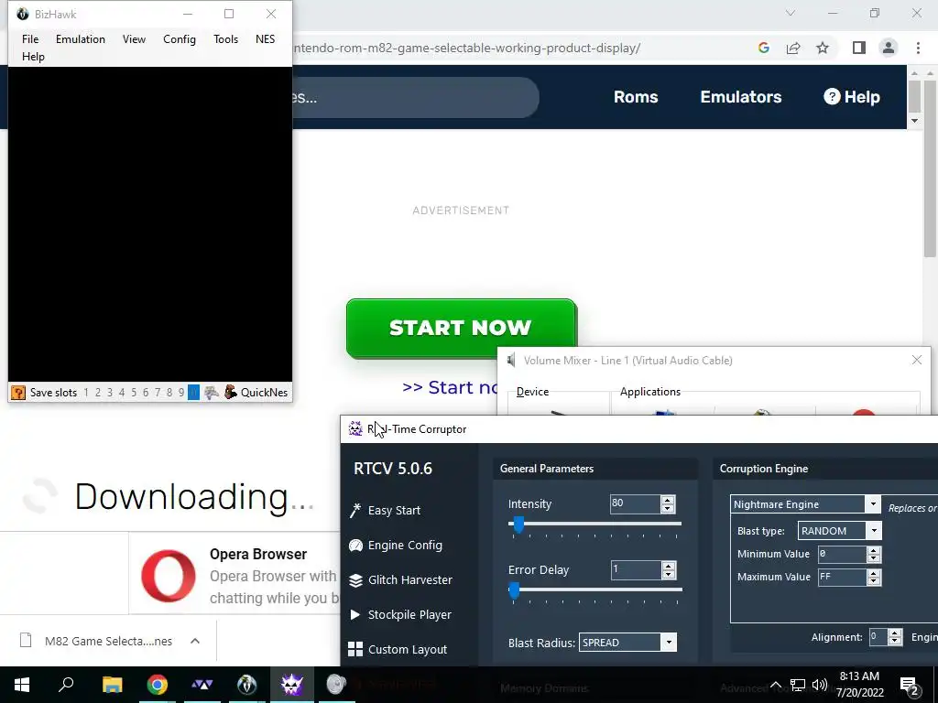Screen dimensions: 938x703
Task: Open the Blast Radius SPREAD dropdown
Action: click(x=669, y=643)
